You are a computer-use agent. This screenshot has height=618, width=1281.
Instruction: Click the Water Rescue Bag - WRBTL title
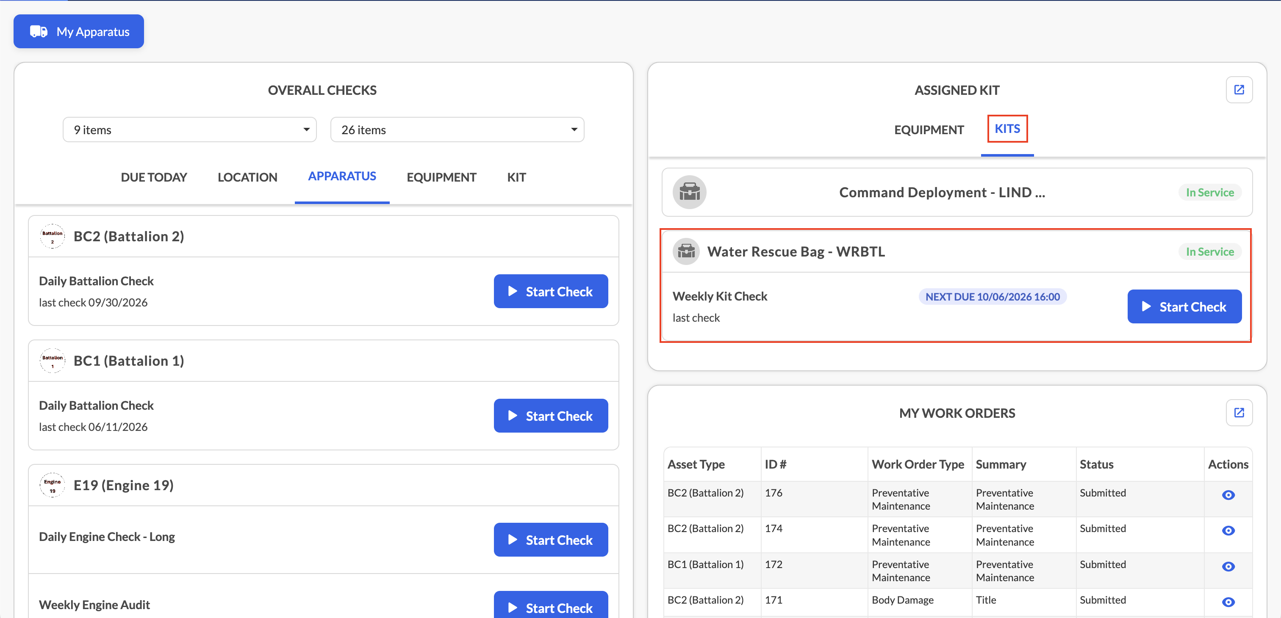click(x=796, y=251)
